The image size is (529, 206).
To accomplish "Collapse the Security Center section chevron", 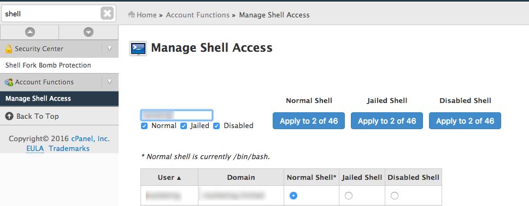I will [x=109, y=49].
